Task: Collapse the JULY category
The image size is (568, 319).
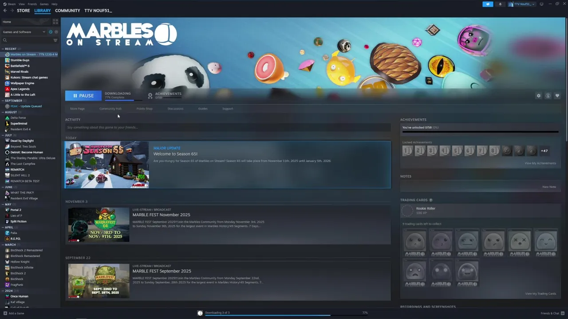Action: point(3,135)
